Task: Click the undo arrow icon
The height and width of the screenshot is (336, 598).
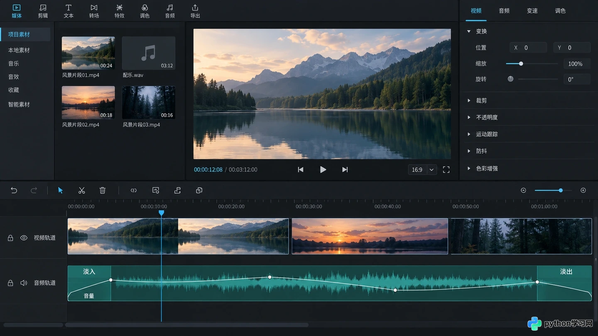Action: point(14,190)
